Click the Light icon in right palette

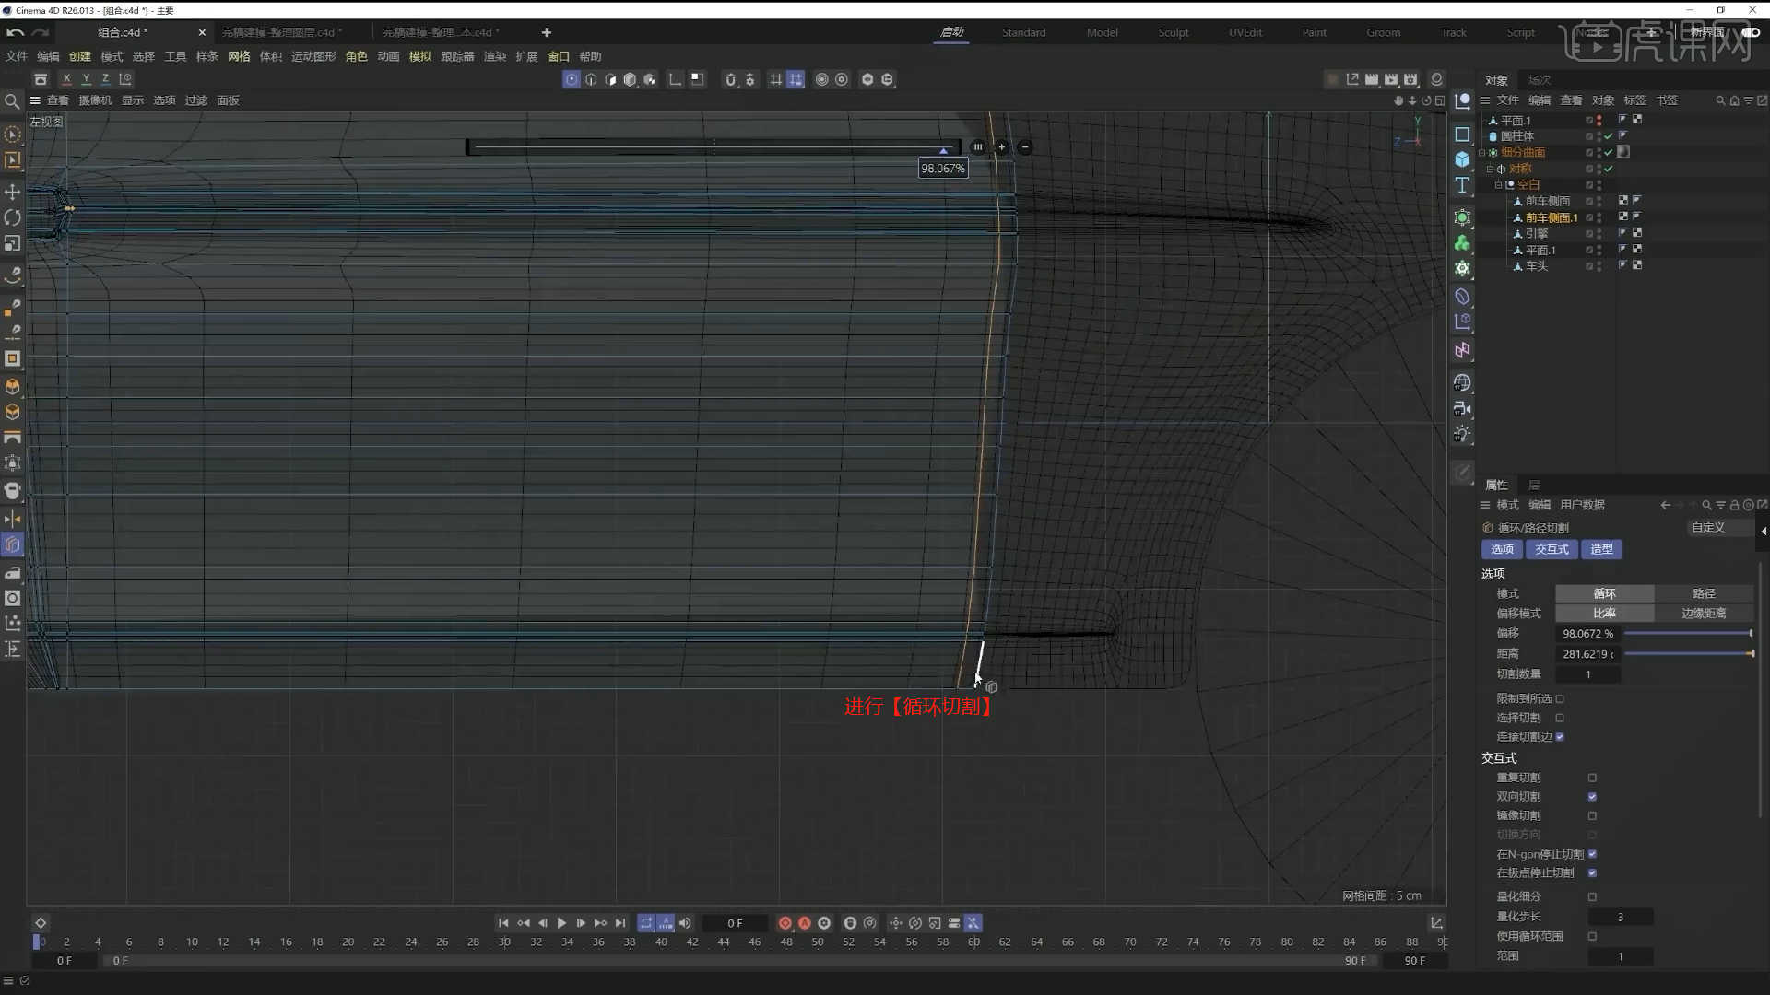1462,434
